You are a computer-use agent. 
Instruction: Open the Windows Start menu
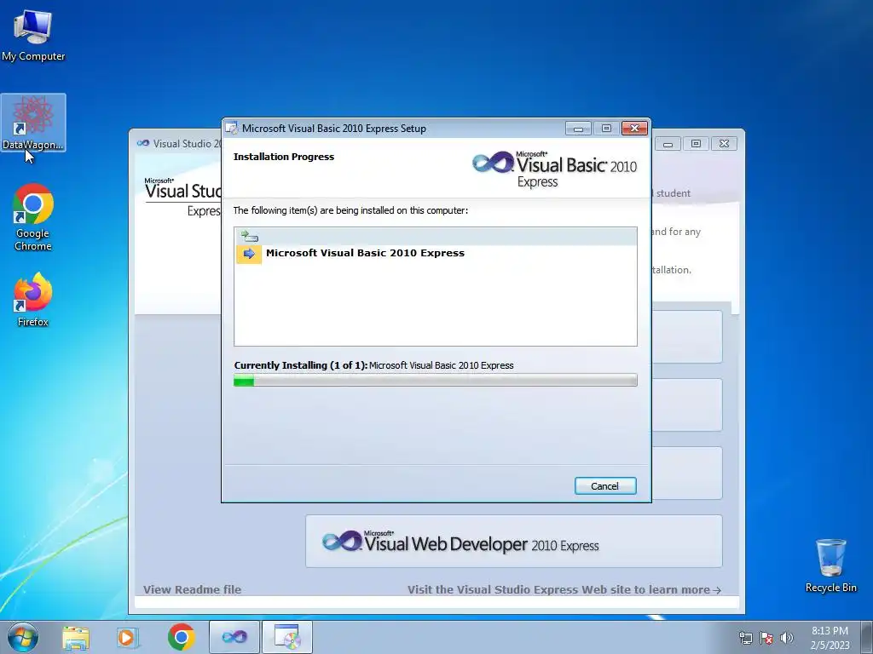point(23,637)
